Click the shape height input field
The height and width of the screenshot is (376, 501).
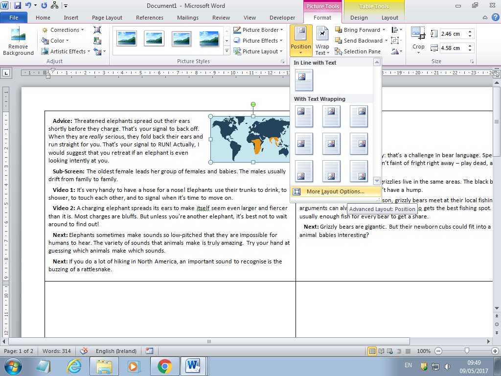(454, 34)
